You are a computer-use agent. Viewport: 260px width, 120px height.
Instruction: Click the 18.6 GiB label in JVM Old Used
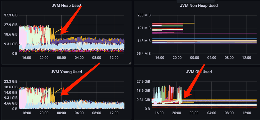pos(143,91)
